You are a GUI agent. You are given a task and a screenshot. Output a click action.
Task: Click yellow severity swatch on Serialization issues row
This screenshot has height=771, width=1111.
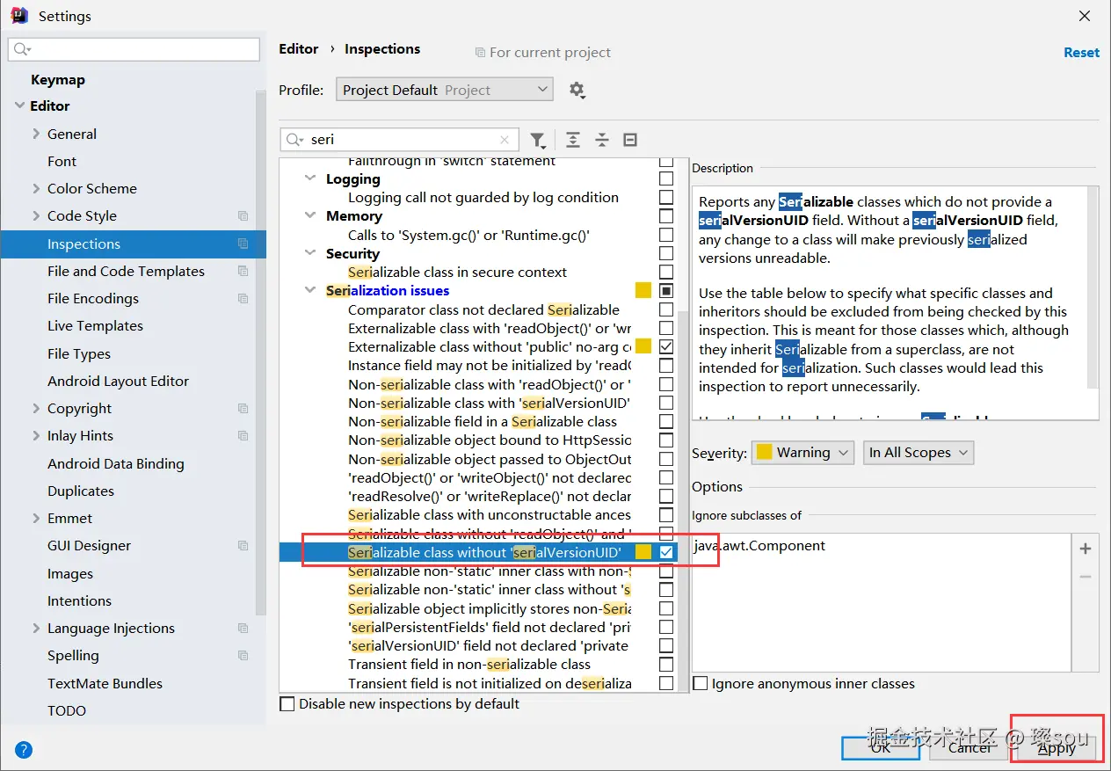coord(643,290)
